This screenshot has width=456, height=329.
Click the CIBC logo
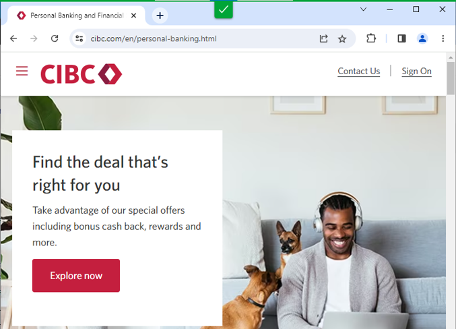(81, 74)
